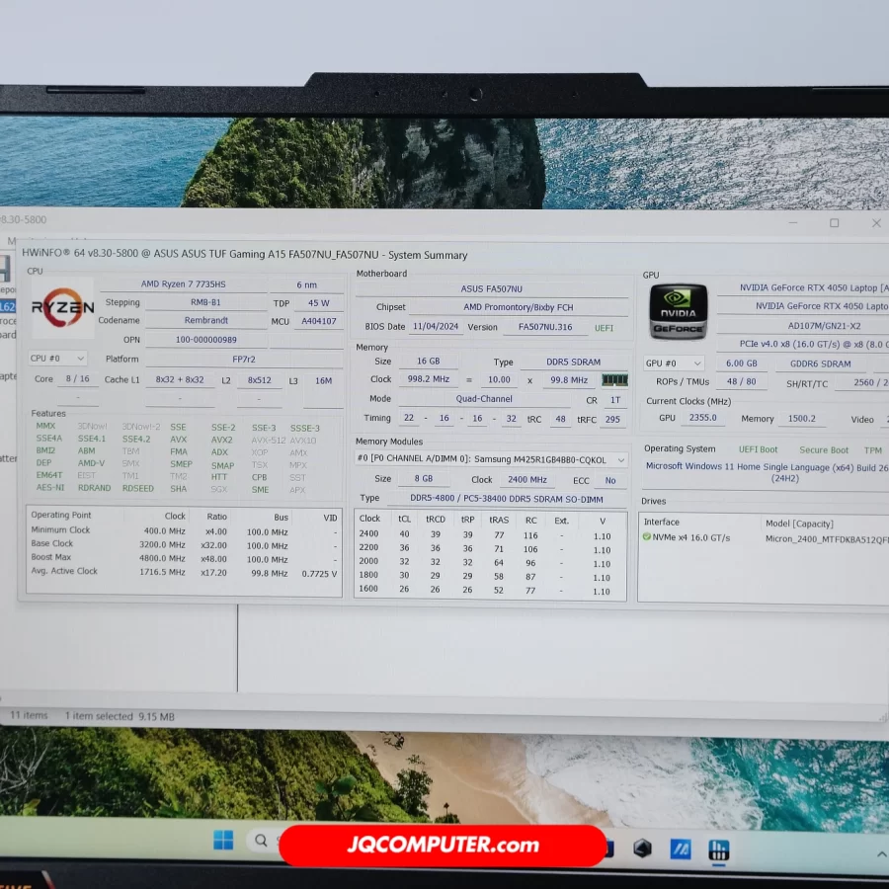The width and height of the screenshot is (889, 889).
Task: Click the dark cube app in taskbar
Action: click(642, 849)
